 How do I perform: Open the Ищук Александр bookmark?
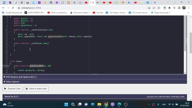point(161,13)
